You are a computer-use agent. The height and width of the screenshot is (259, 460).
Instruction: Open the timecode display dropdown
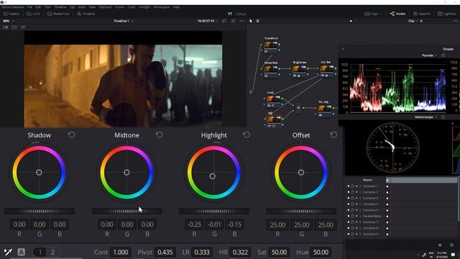pyautogui.click(x=208, y=21)
